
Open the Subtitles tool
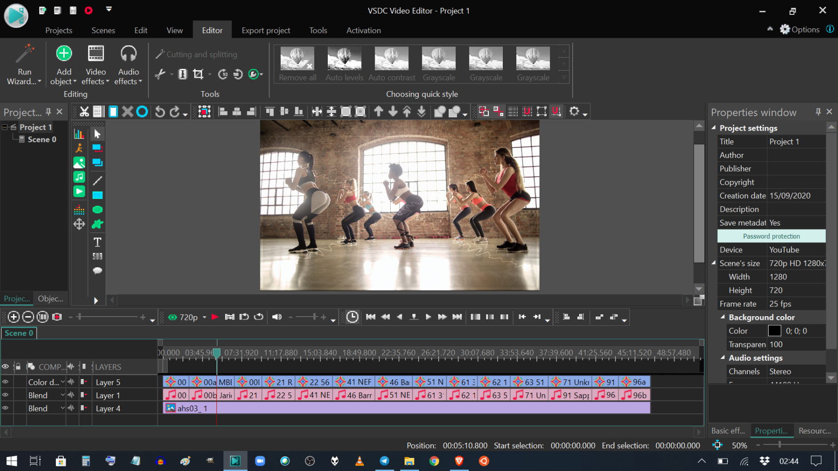point(97,256)
